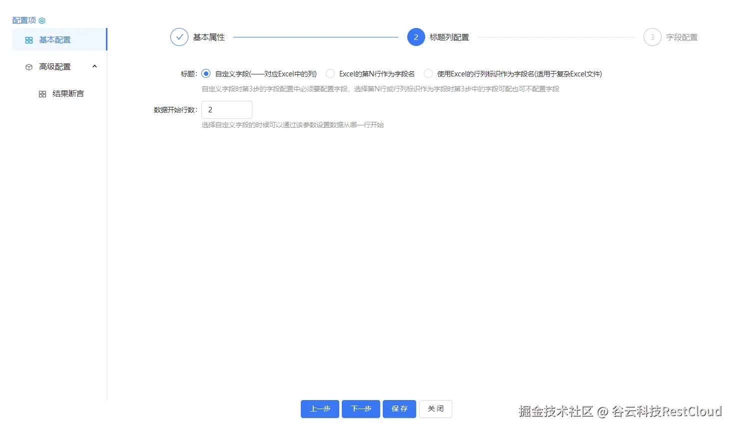
Task: Click the 关闭 button
Action: pyautogui.click(x=435, y=409)
